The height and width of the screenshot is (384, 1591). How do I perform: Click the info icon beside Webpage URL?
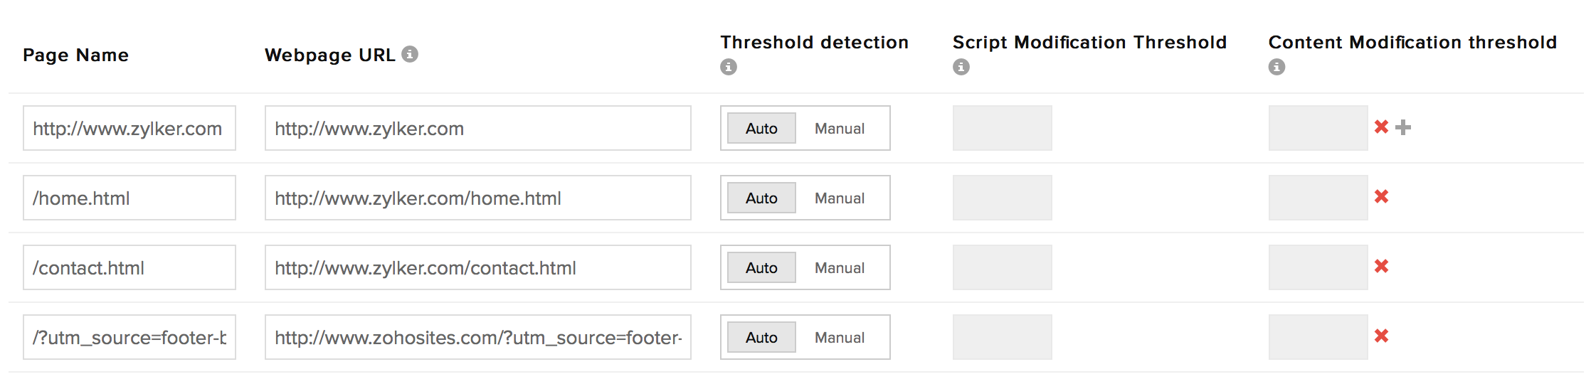click(x=410, y=54)
